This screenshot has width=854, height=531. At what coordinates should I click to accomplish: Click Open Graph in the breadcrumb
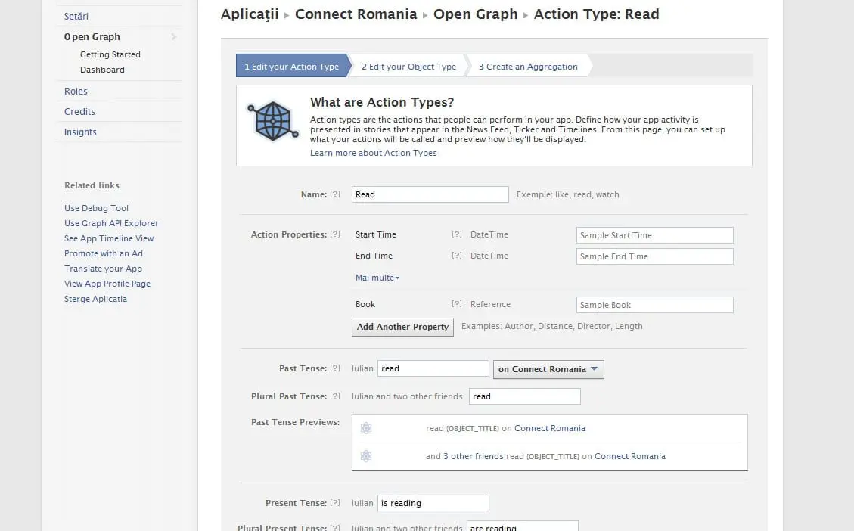476,14
